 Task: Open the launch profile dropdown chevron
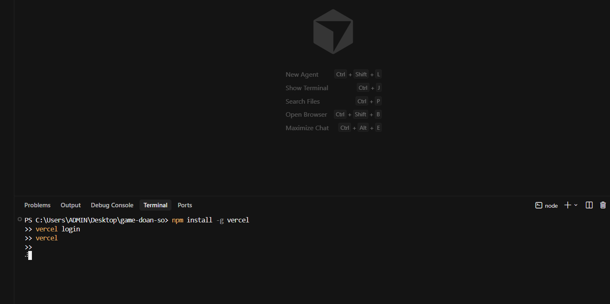point(576,205)
